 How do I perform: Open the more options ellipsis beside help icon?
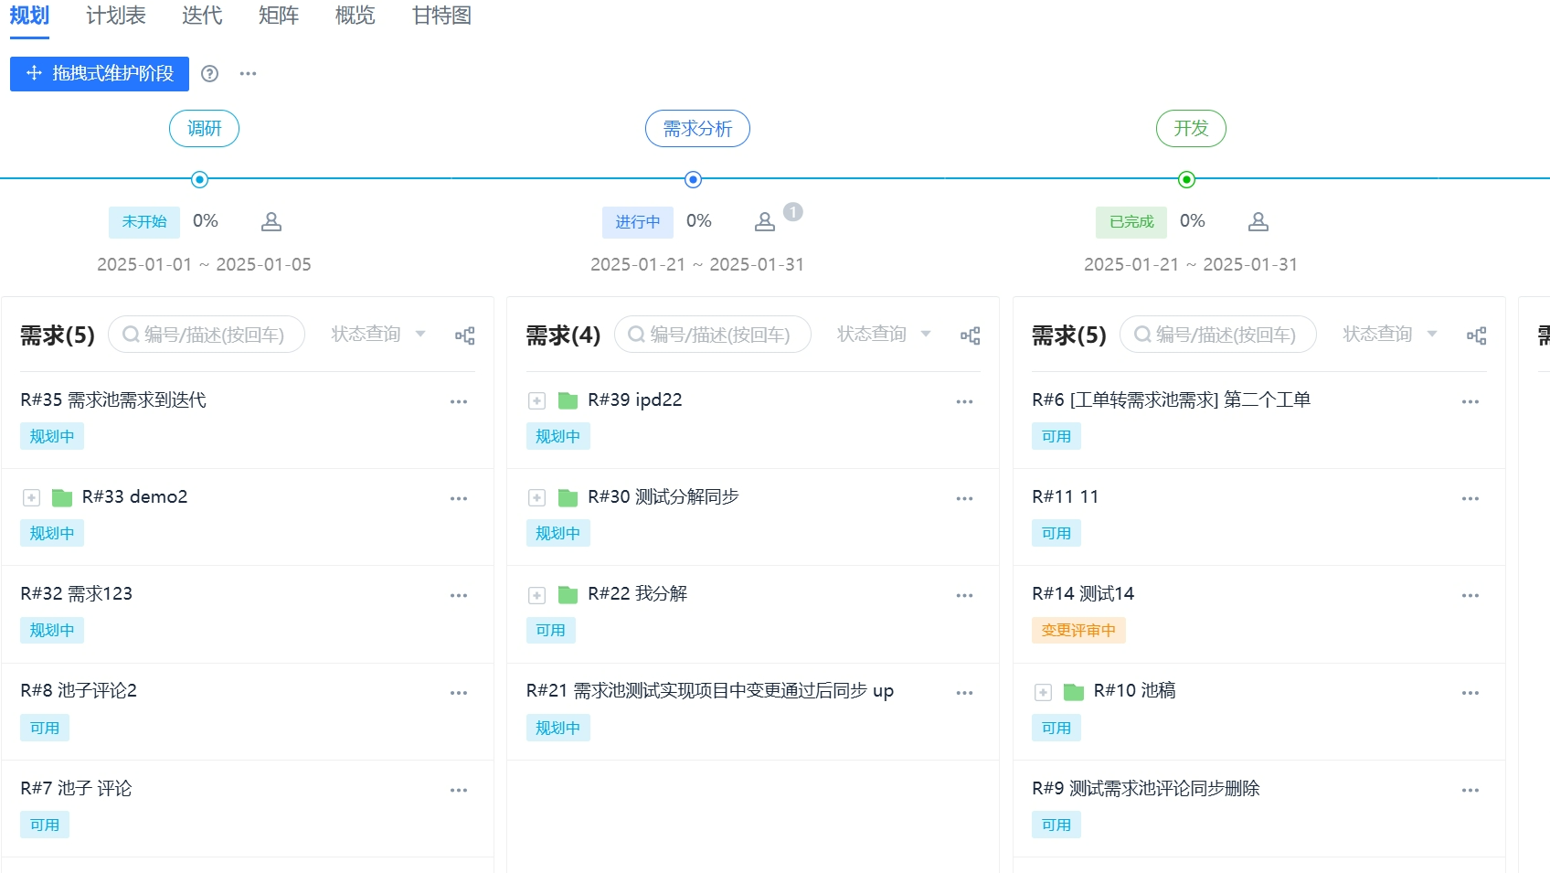[248, 74]
